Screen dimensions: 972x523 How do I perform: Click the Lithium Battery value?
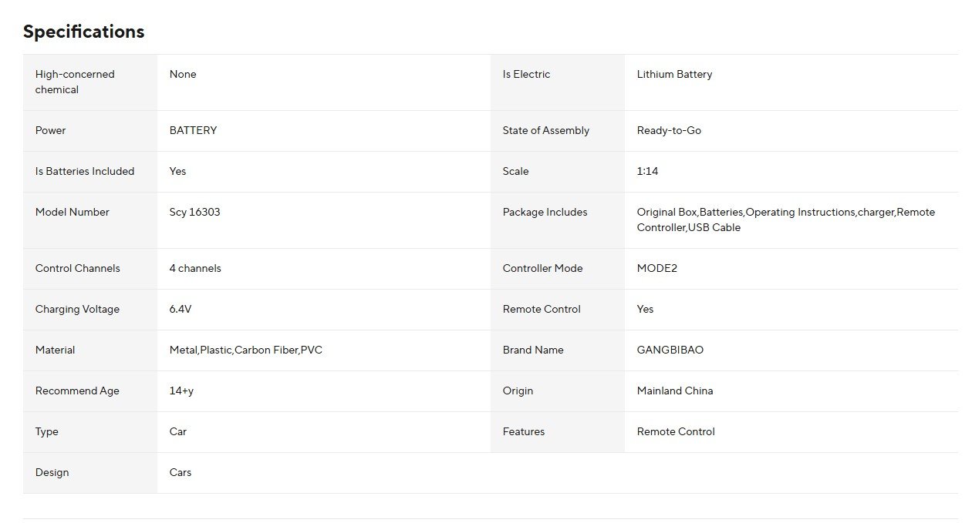click(674, 75)
